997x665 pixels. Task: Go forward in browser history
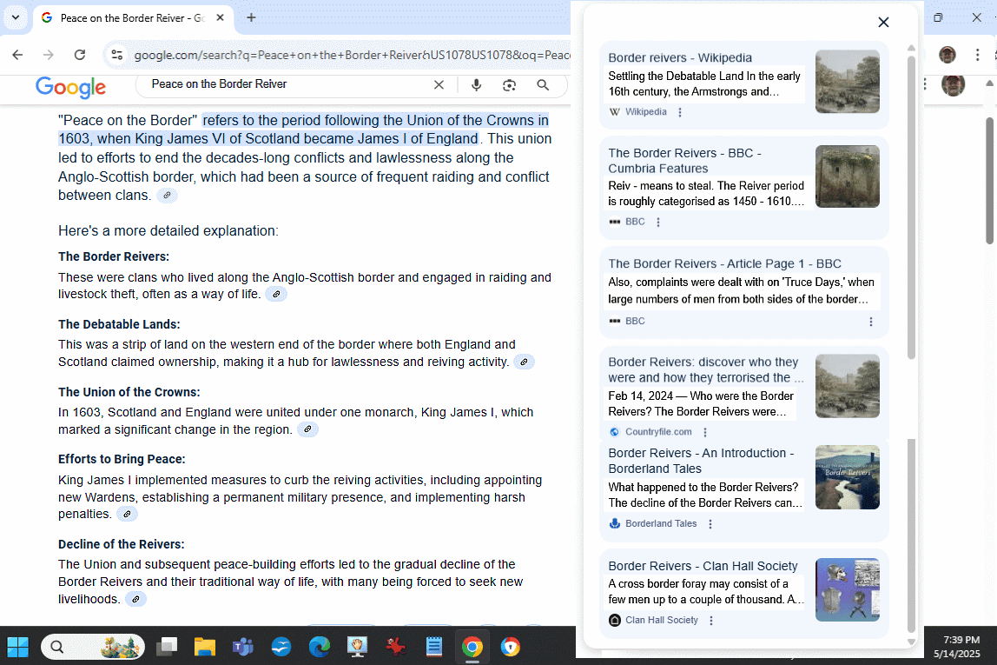click(49, 55)
